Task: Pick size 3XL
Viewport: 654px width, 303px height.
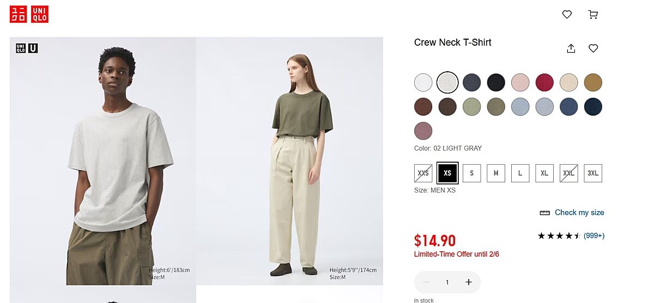Action: (593, 173)
